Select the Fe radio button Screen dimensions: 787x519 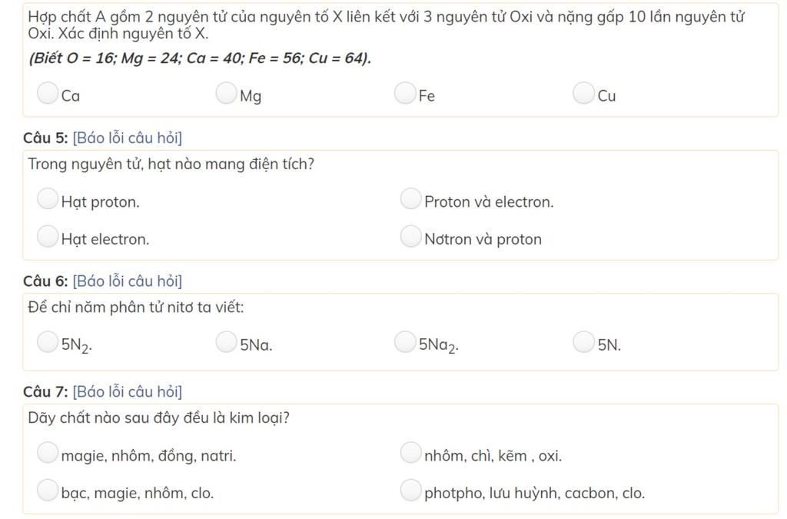(405, 94)
